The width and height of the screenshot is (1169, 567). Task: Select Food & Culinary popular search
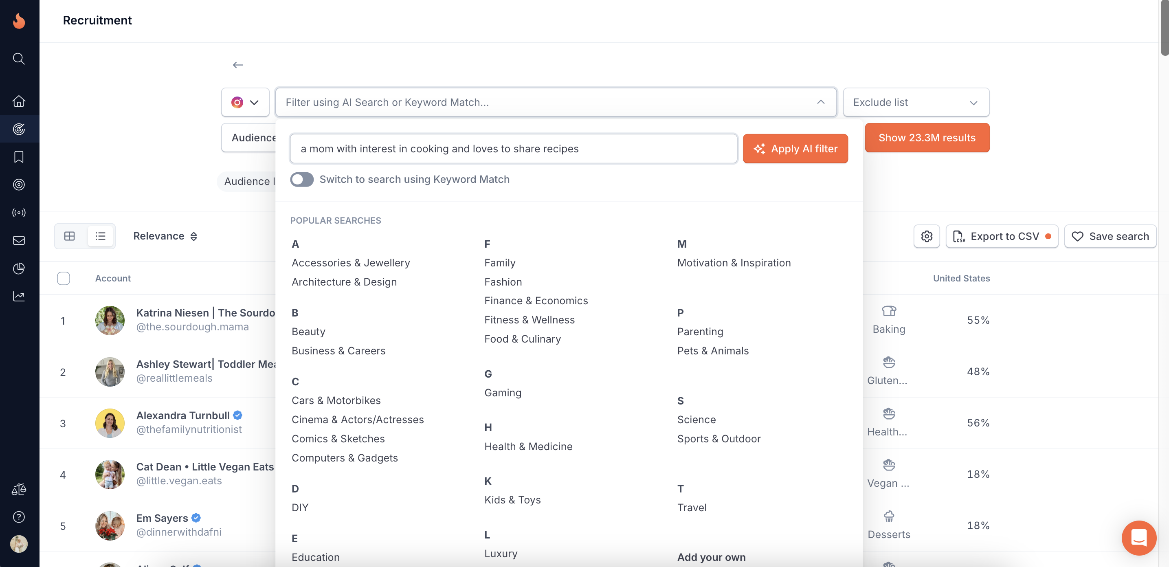(x=522, y=338)
